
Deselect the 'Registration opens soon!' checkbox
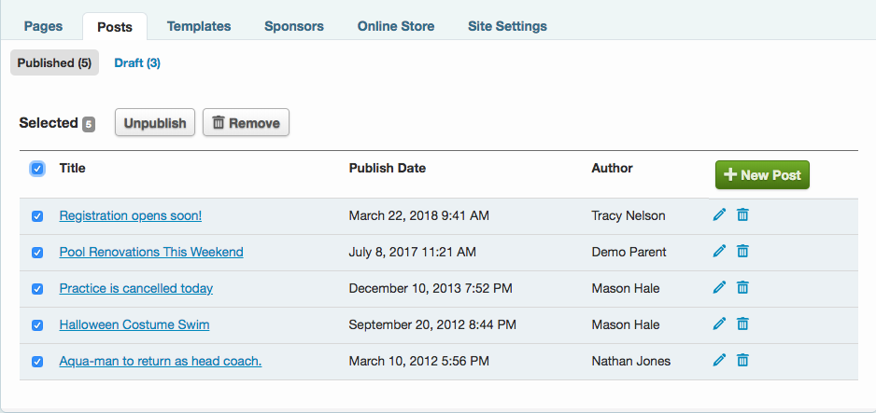tap(37, 216)
